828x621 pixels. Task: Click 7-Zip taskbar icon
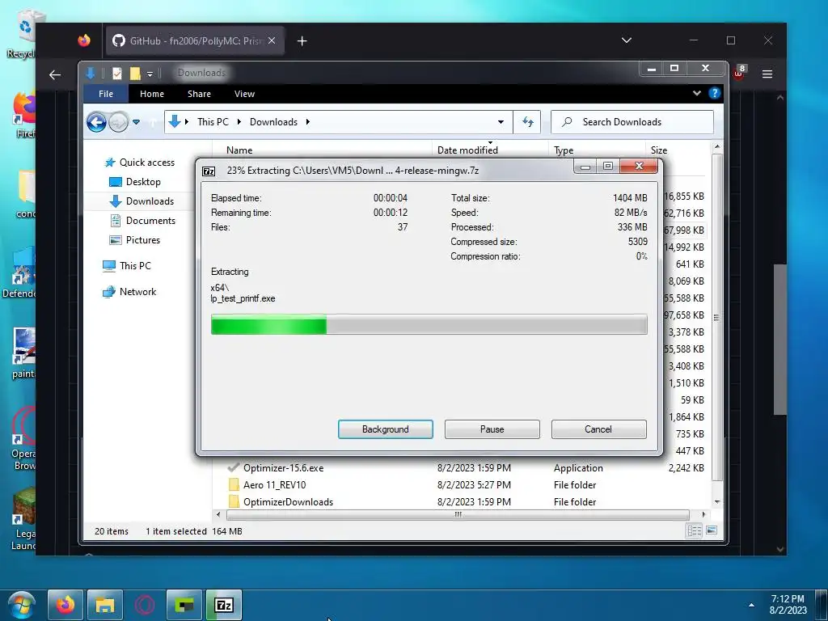[x=224, y=605]
